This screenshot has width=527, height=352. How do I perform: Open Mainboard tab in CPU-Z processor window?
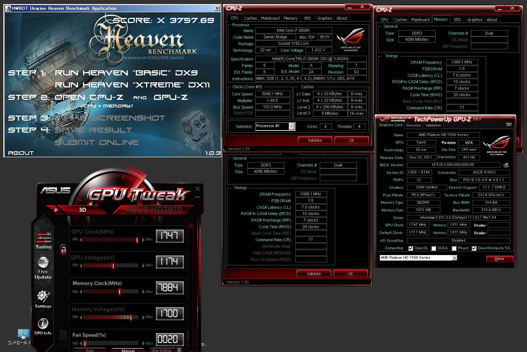270,18
